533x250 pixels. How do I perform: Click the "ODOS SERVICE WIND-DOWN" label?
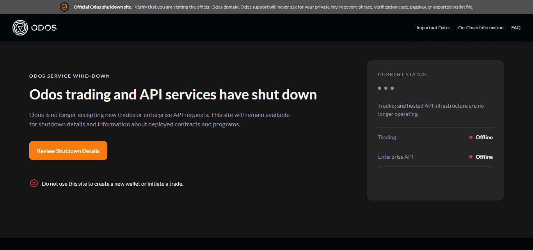(x=69, y=76)
